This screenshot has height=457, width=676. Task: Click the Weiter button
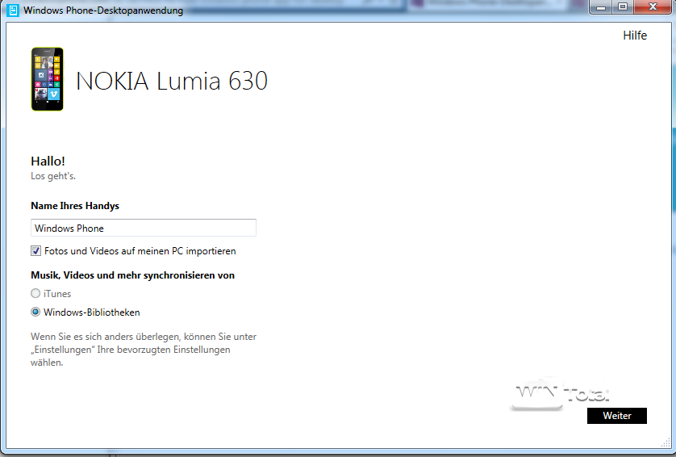point(617,416)
